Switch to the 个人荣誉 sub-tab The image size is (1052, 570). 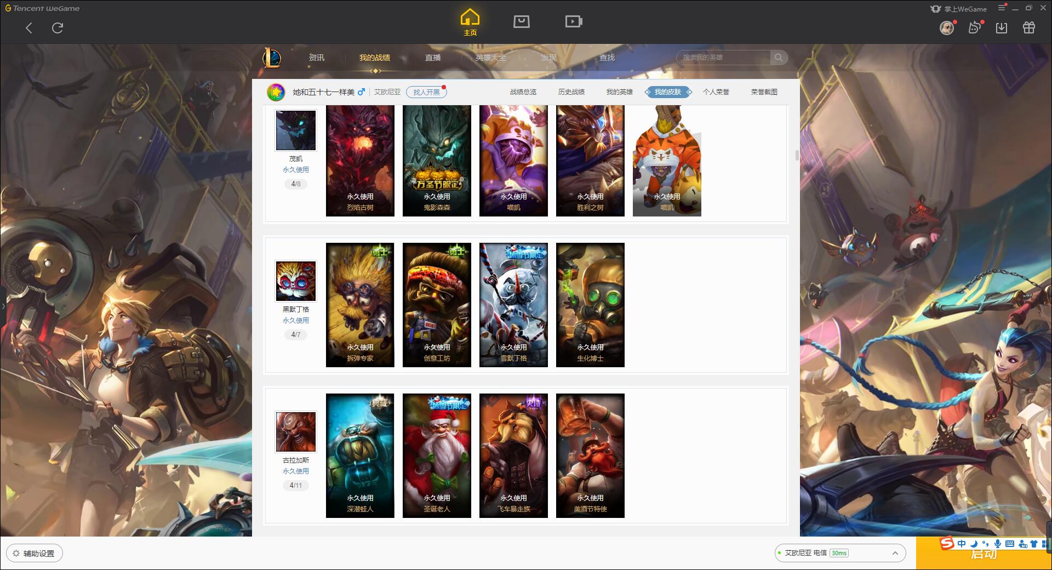tap(716, 92)
